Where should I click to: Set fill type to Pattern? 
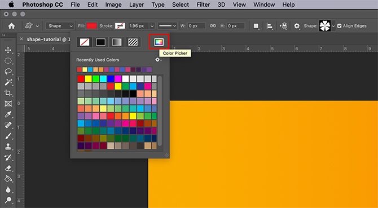tap(133, 42)
